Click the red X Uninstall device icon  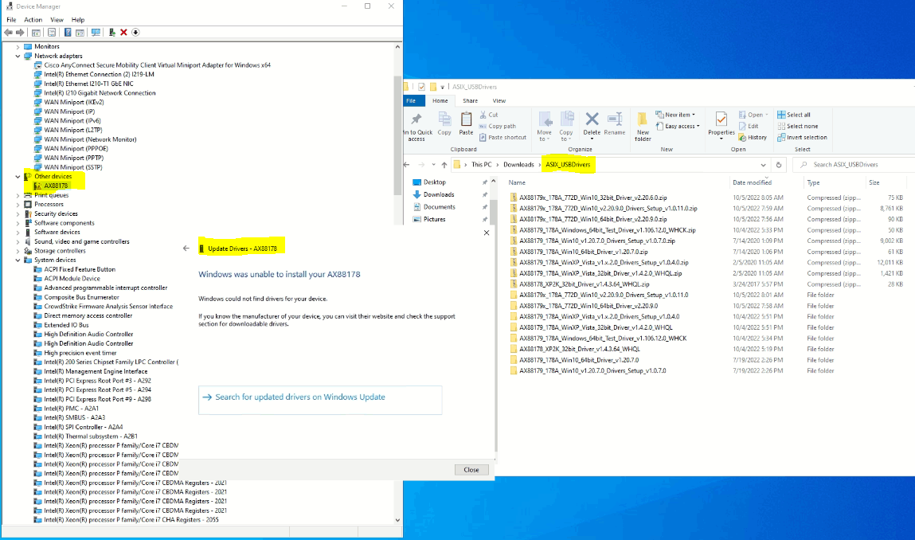(x=122, y=32)
